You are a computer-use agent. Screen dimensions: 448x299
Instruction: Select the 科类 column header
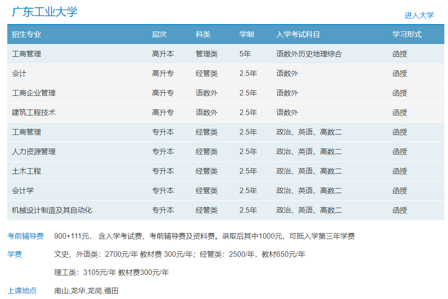click(203, 35)
